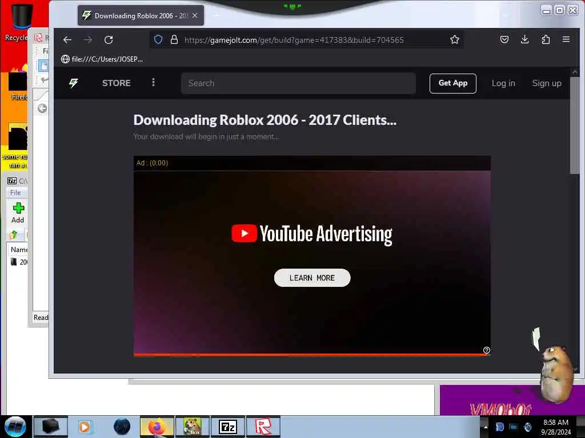This screenshot has height=438, width=585.
Task: Expand the three-dot more menu
Action: pyautogui.click(x=153, y=82)
